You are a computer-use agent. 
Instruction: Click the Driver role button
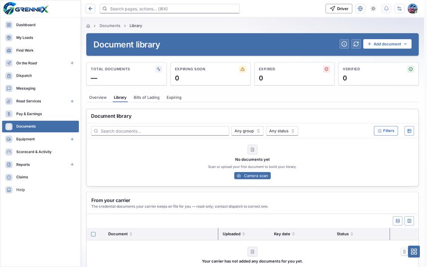point(339,9)
